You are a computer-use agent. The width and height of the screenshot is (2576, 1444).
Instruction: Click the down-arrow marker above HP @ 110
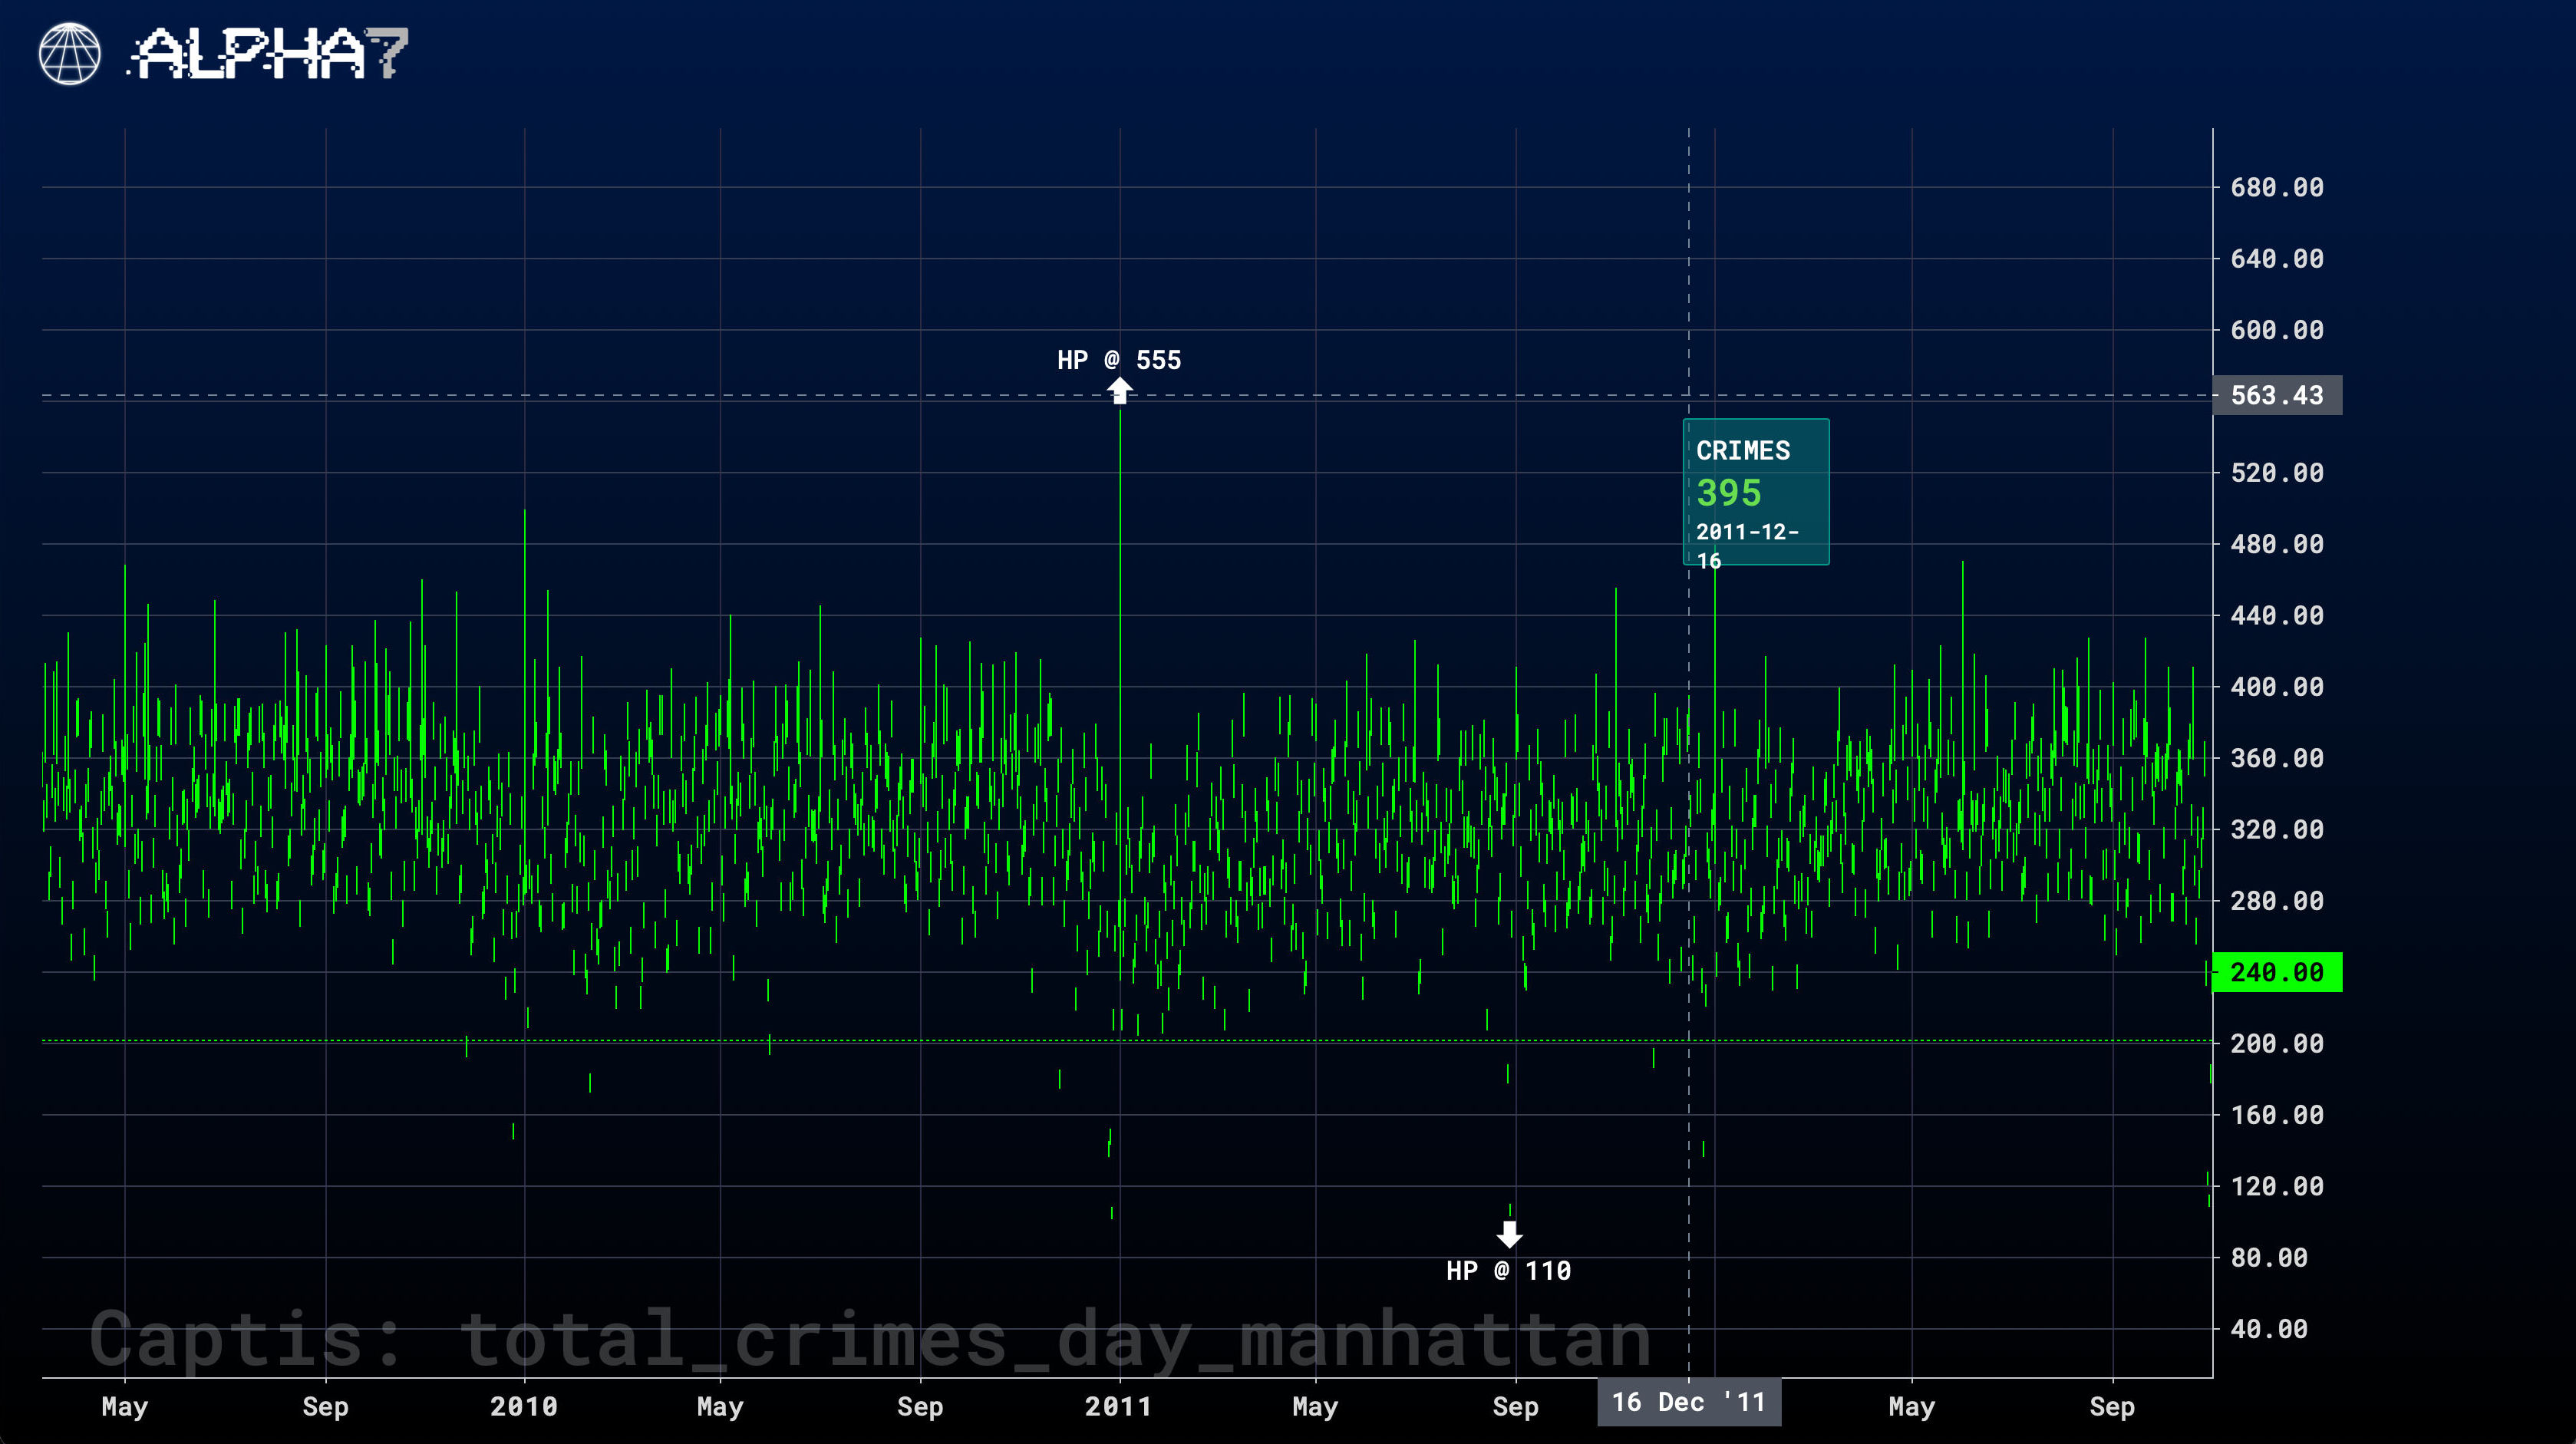(1510, 1234)
